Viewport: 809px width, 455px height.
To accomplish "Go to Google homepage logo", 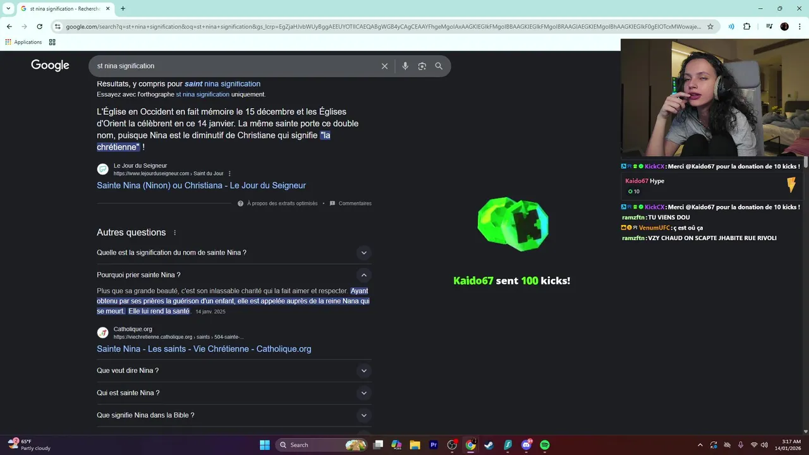I will (x=50, y=66).
